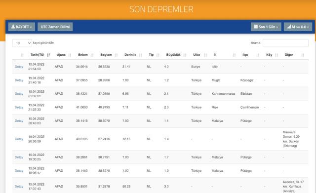Select Marmara Denizi location description text
Viewport: 316px width, 193px height.
pyautogui.click(x=291, y=139)
